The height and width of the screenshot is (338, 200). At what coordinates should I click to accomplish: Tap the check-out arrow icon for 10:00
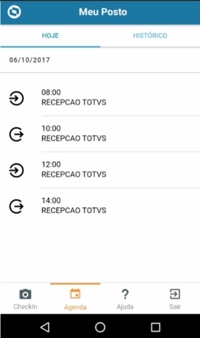click(16, 134)
